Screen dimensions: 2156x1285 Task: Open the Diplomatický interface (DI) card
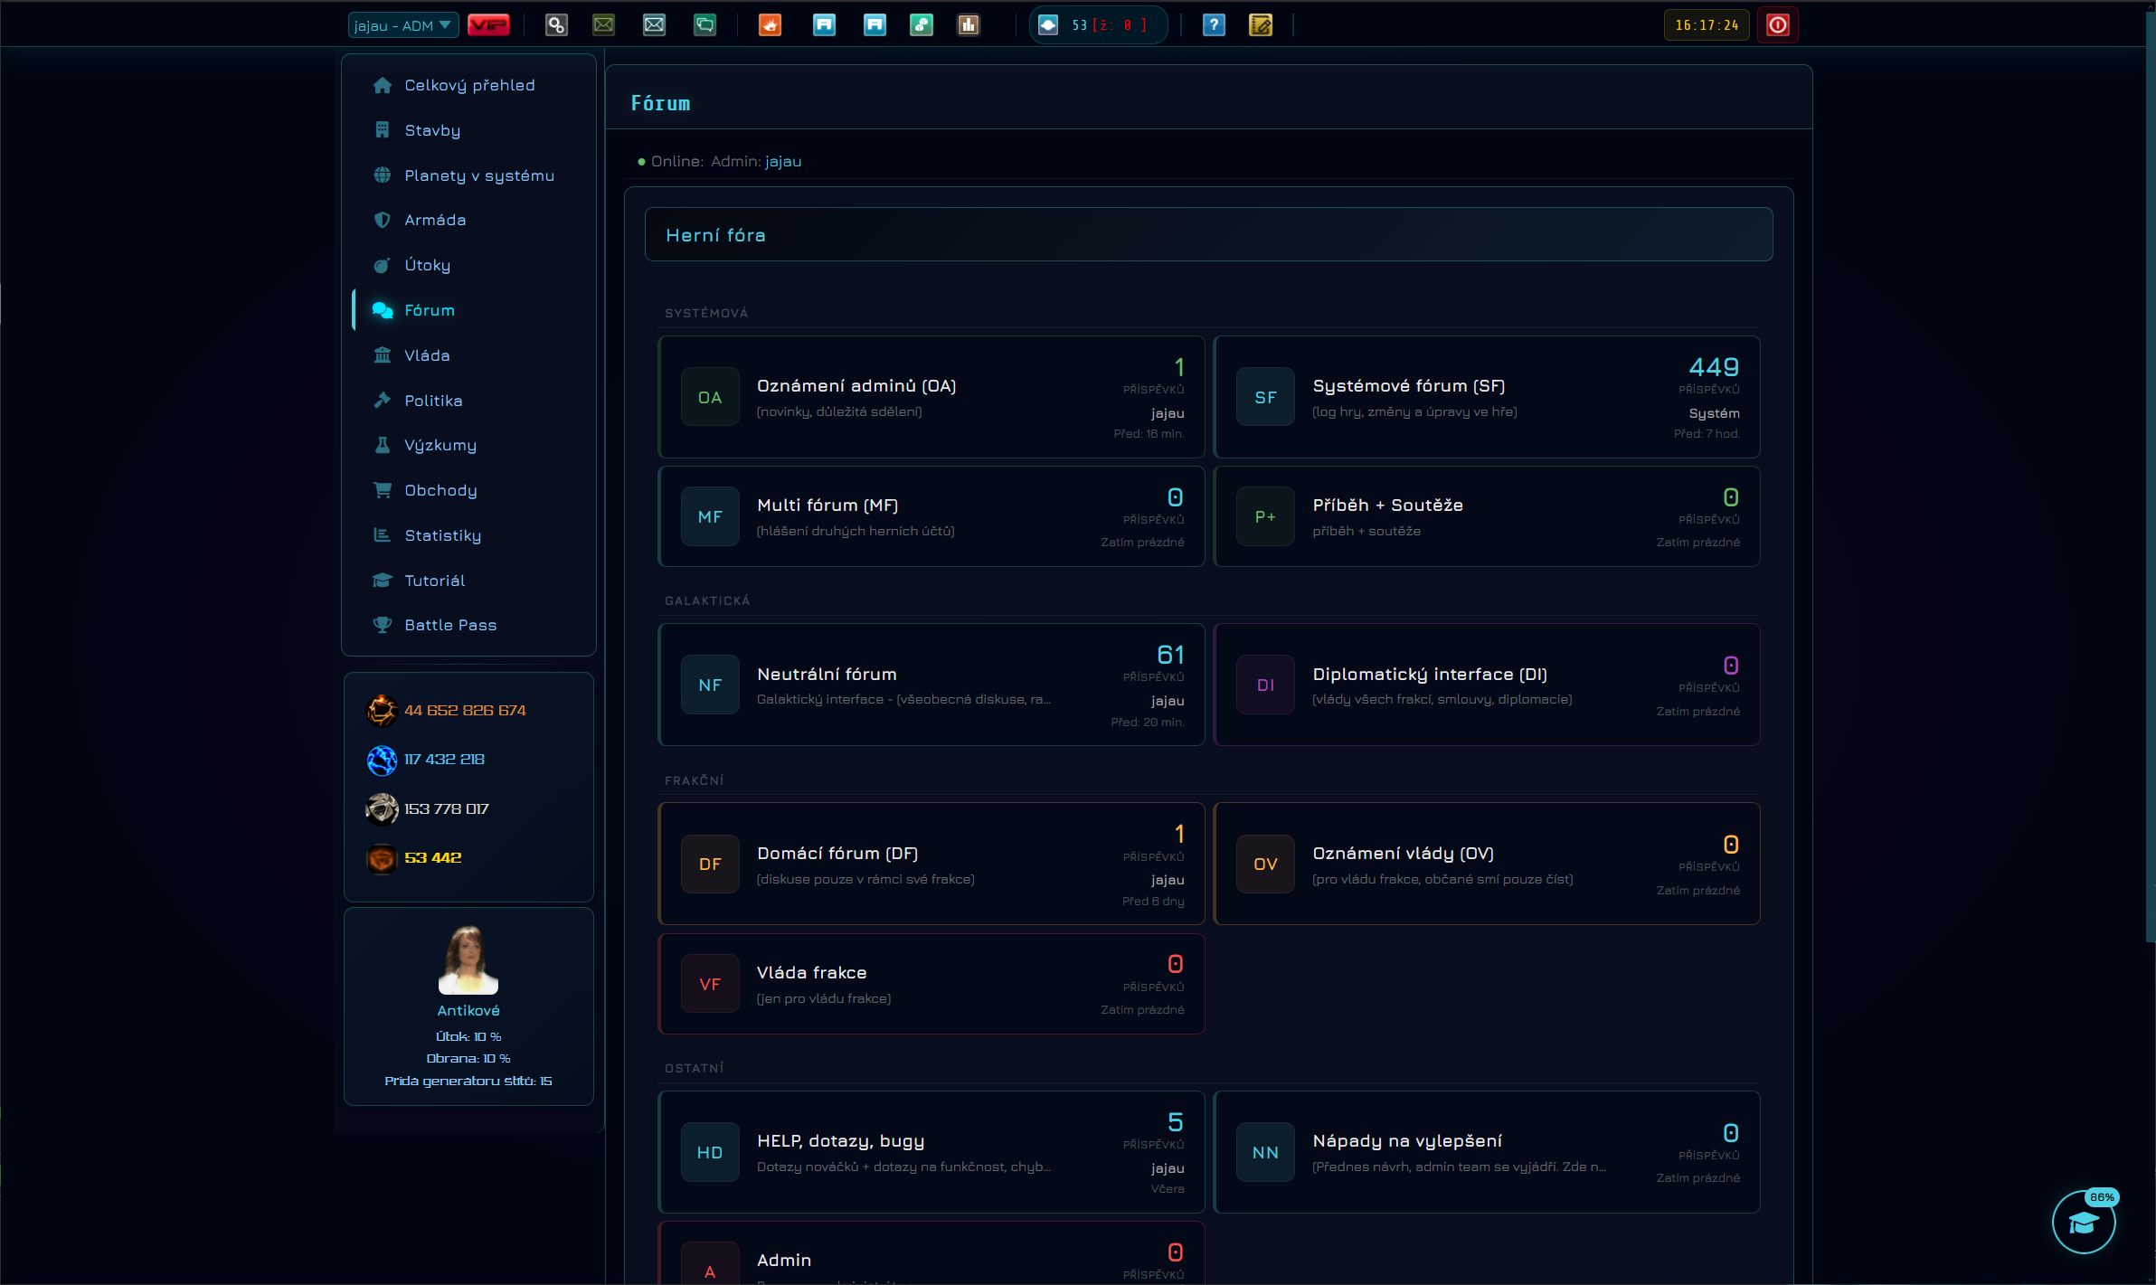tap(1487, 685)
